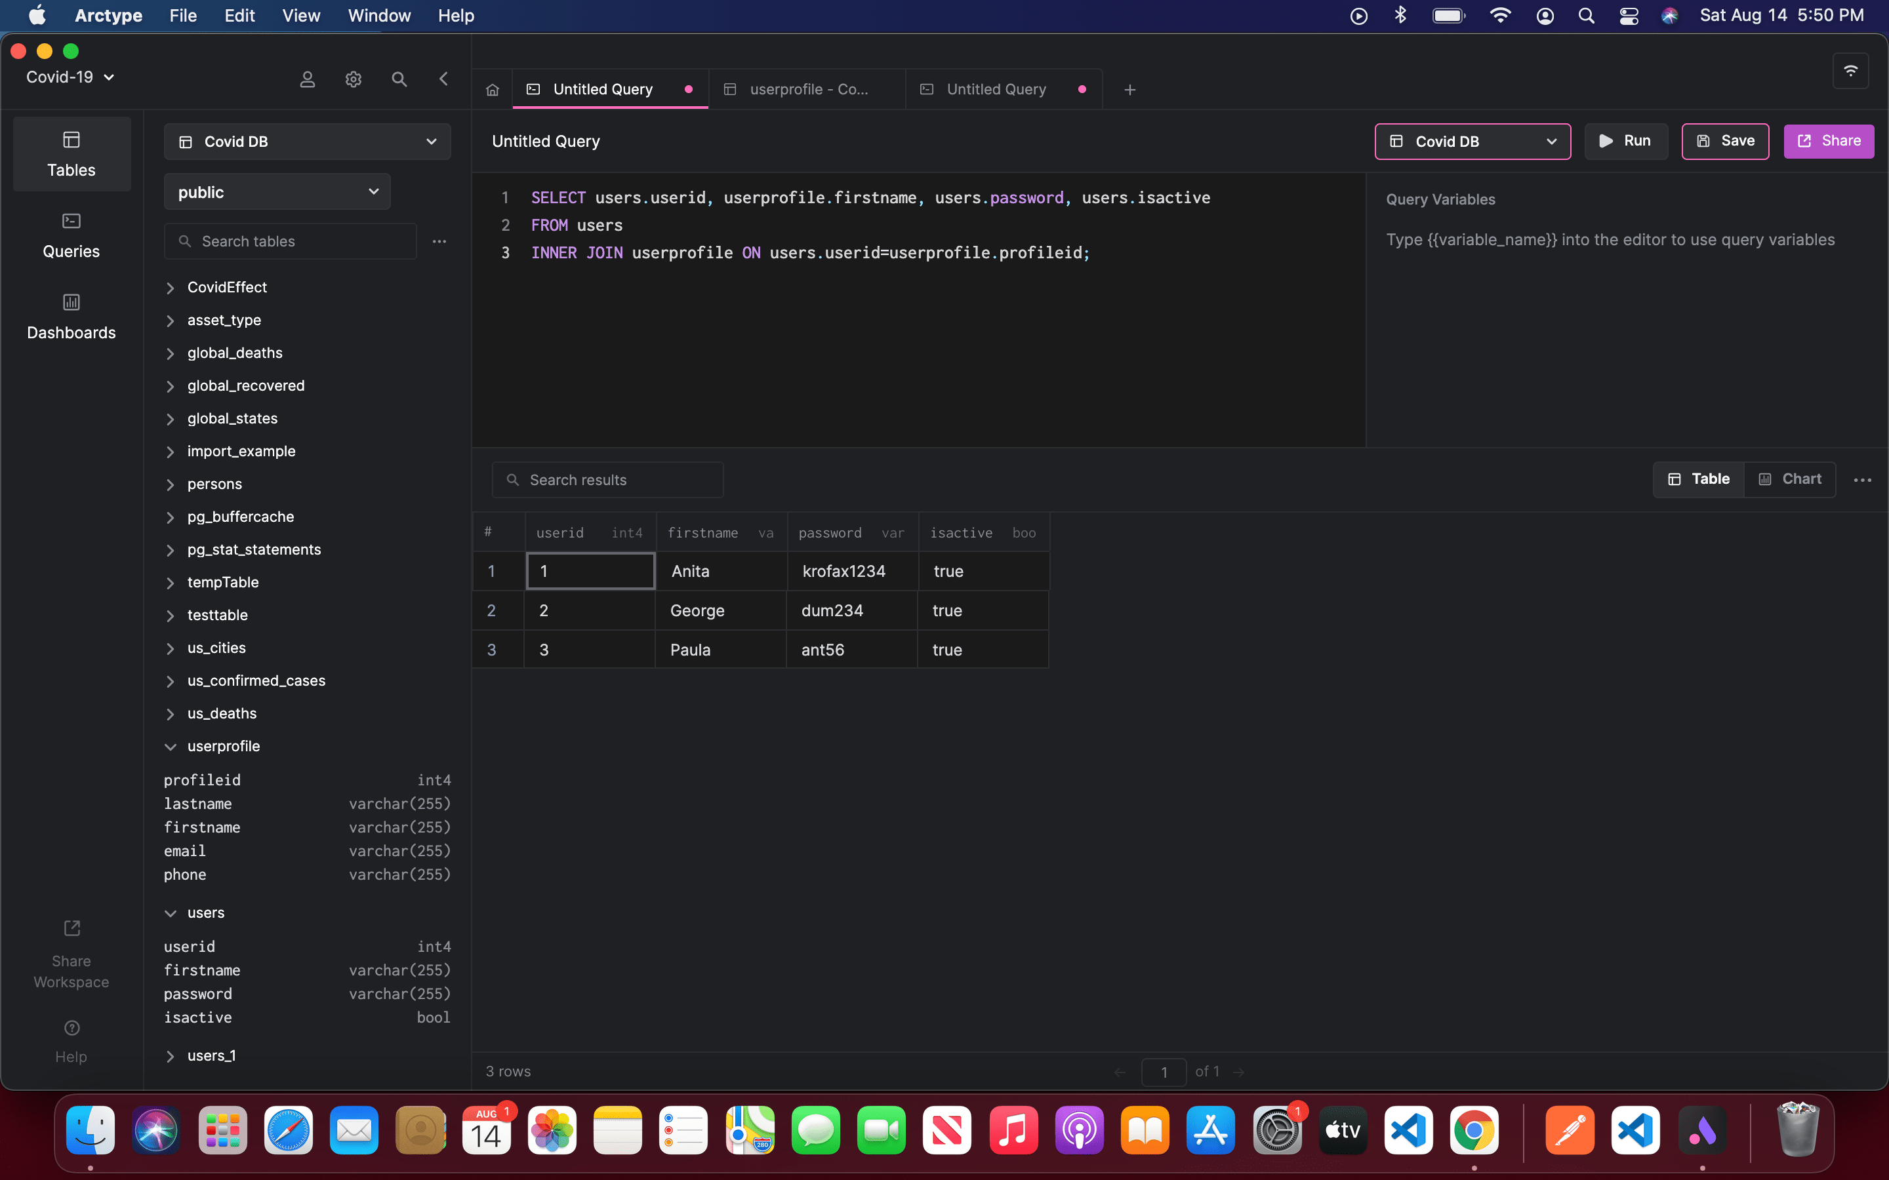The width and height of the screenshot is (1889, 1180).
Task: Click the settings gear icon
Action: point(354,79)
